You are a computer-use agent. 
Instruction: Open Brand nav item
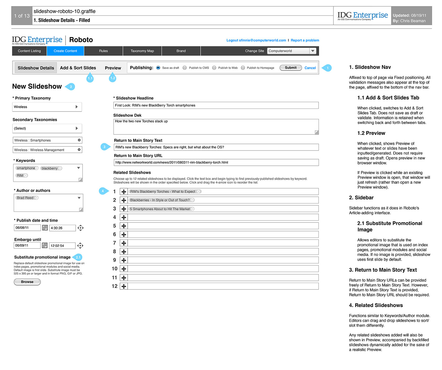(181, 51)
